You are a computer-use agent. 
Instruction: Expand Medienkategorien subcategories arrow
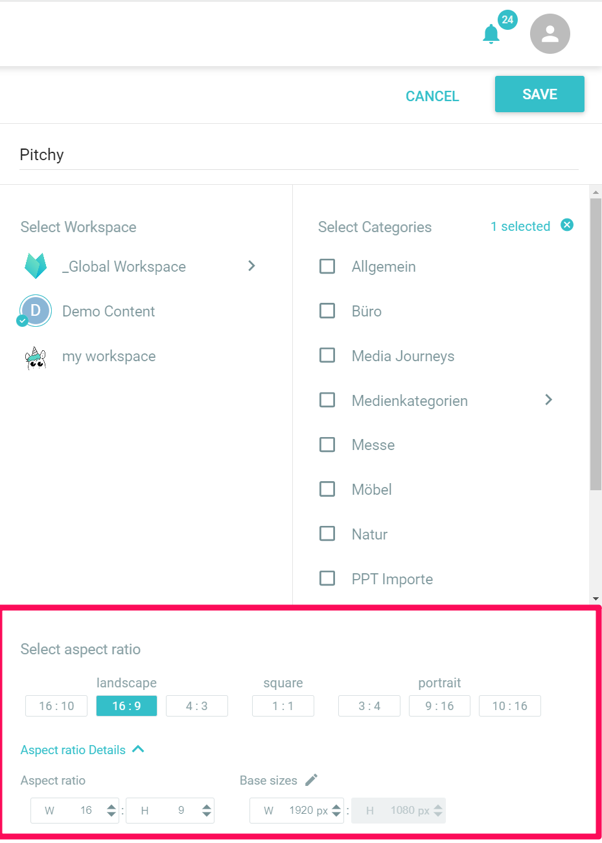549,399
